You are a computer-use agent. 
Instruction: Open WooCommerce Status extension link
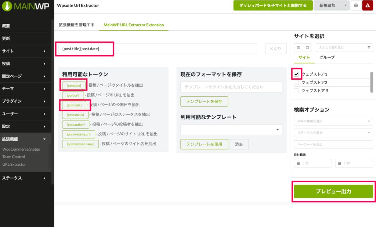(x=21, y=149)
